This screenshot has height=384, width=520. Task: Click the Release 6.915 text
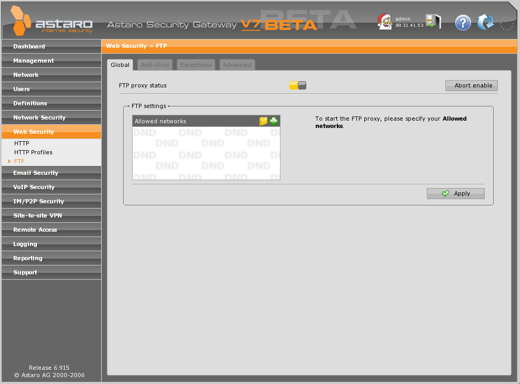(49, 368)
